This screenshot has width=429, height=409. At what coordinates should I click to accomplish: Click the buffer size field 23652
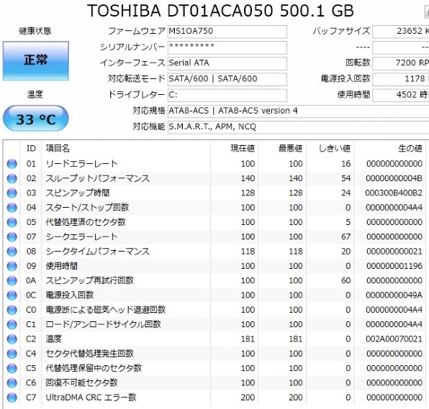(401, 32)
